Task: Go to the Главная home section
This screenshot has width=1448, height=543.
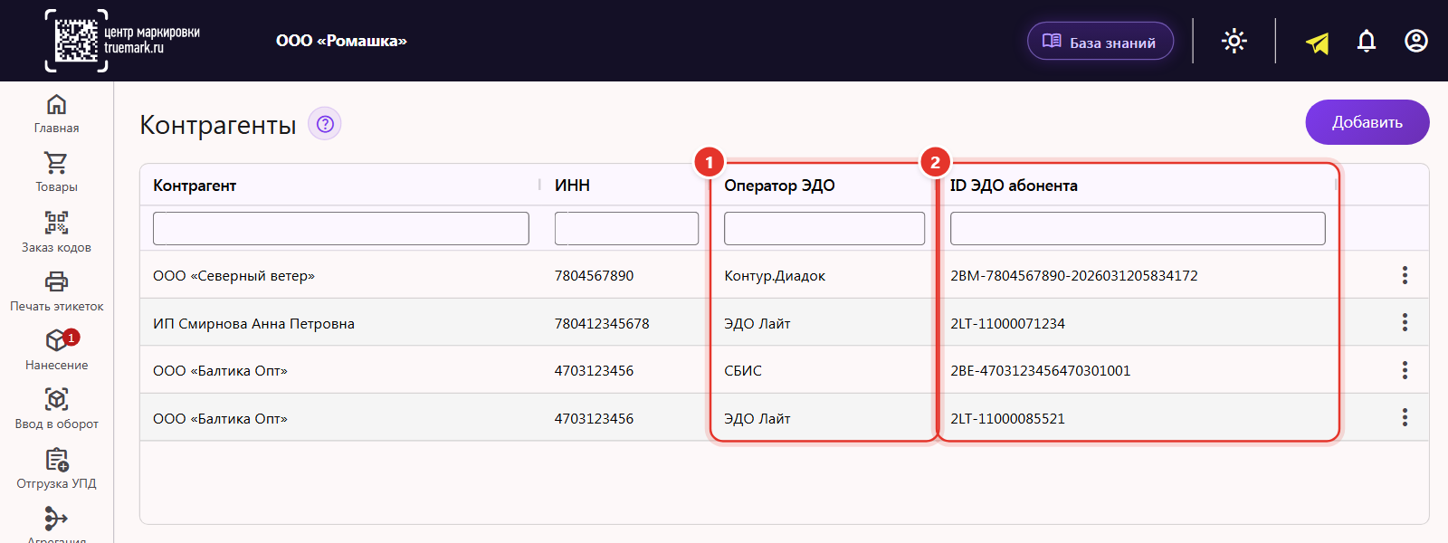Action: [x=56, y=114]
